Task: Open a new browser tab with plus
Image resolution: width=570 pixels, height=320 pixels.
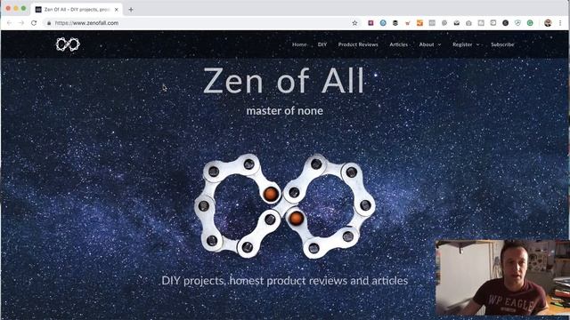Action: tap(131, 10)
